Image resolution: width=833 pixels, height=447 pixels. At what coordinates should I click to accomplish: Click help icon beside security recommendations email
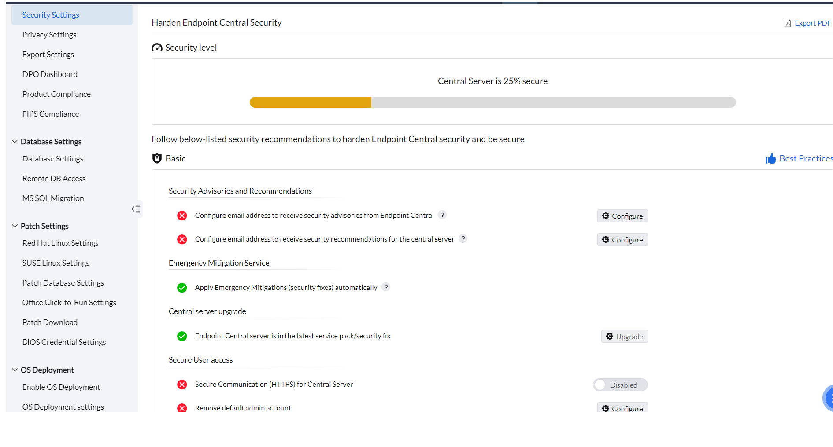click(x=463, y=238)
